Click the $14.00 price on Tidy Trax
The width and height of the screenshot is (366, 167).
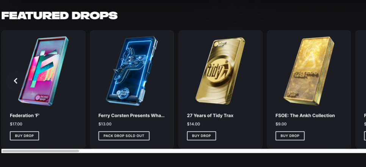[x=194, y=124]
